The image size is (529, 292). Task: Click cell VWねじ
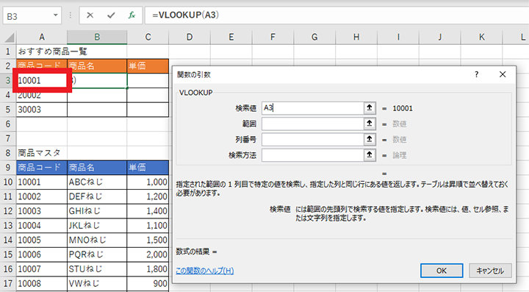(x=97, y=284)
